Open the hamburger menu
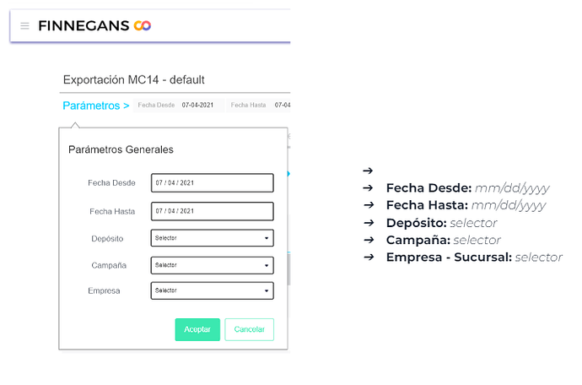This screenshot has width=582, height=385. click(24, 26)
